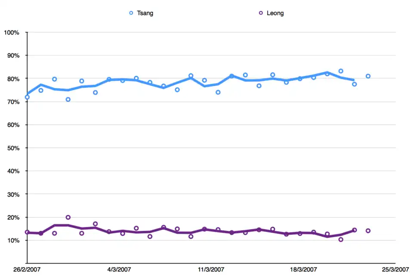413x278 pixels.
Task: Click the 50% y-axis label
Action: click(12, 148)
